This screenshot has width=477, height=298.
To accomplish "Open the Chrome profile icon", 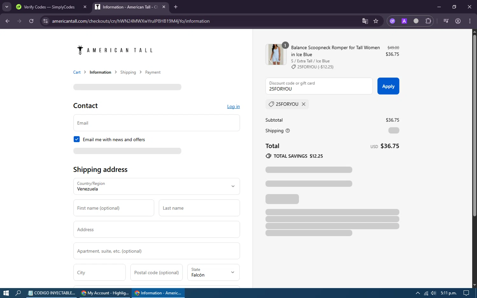I will [x=458, y=21].
